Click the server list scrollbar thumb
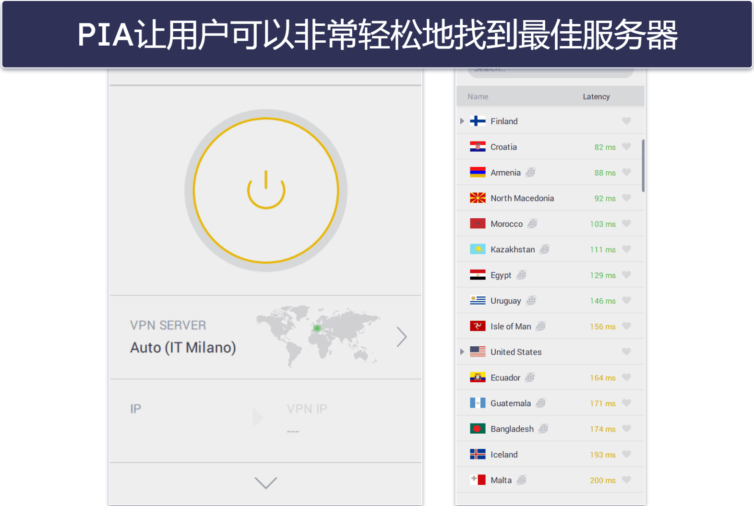 [x=643, y=165]
